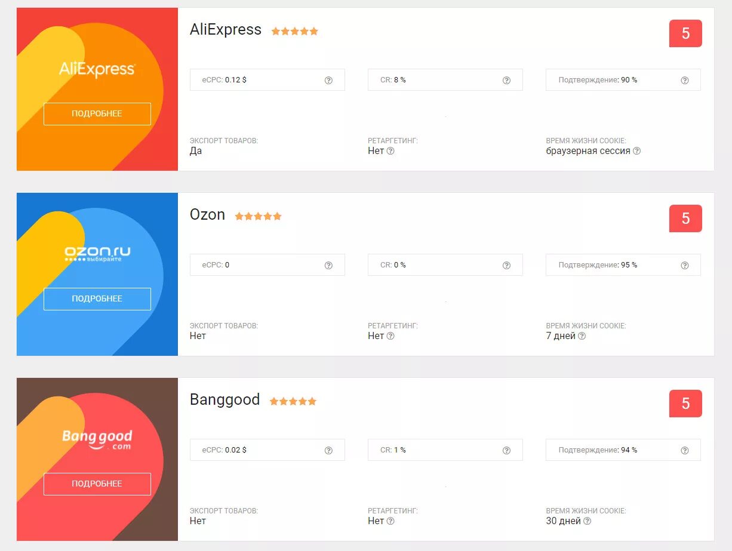Click the eCPC: 0.02 $ value
The width and height of the screenshot is (732, 551).
tap(224, 450)
